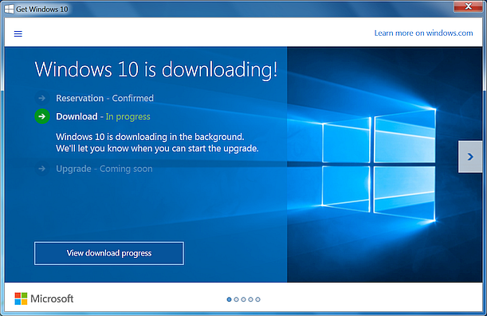Go to next slide with right chevron
This screenshot has height=316, width=487.
[x=470, y=157]
